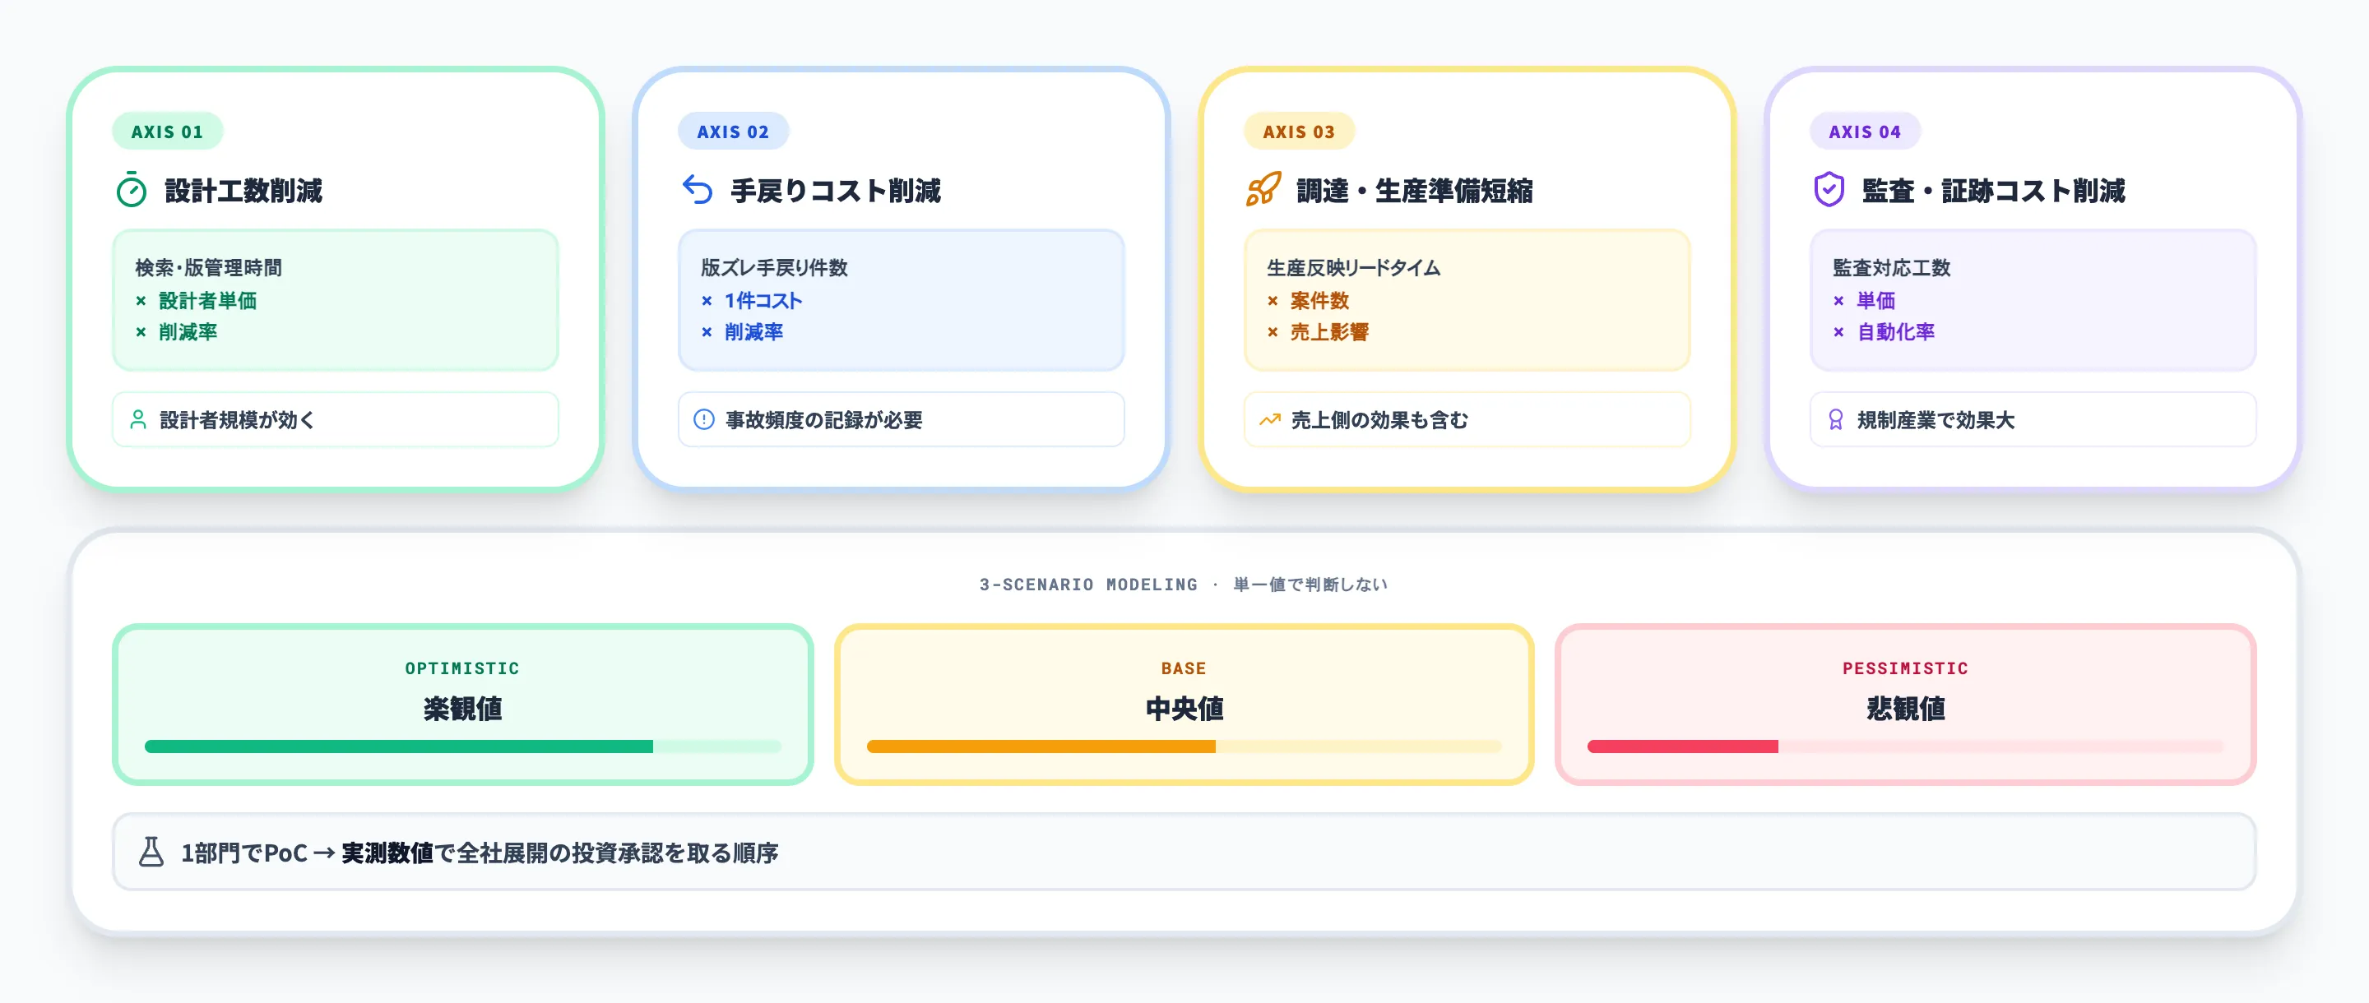Select the 生産反映リードタイム metric box
The image size is (2369, 1003).
[x=1466, y=301]
